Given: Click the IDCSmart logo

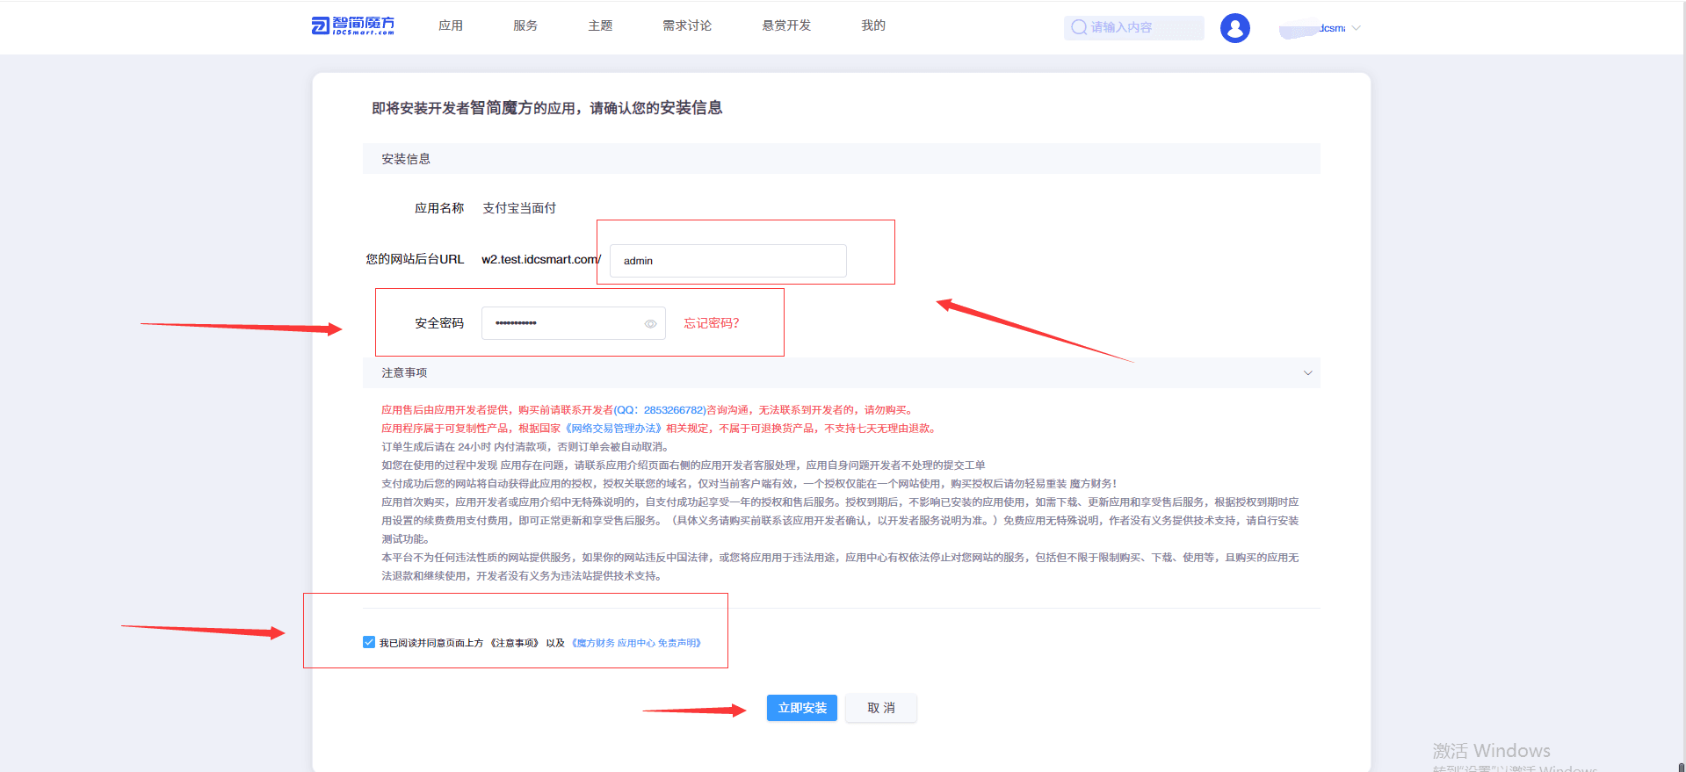Looking at the screenshot, I should point(353,25).
